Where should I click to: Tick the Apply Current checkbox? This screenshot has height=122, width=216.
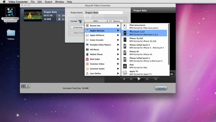72,33
